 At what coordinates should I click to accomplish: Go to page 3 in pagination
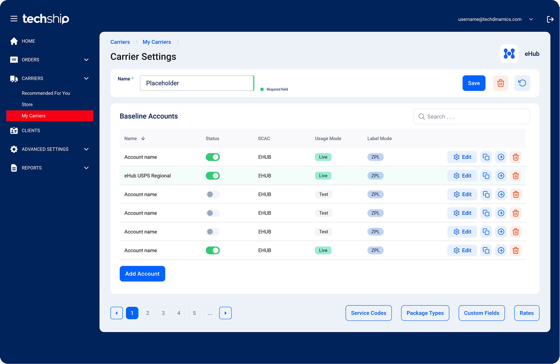(163, 313)
